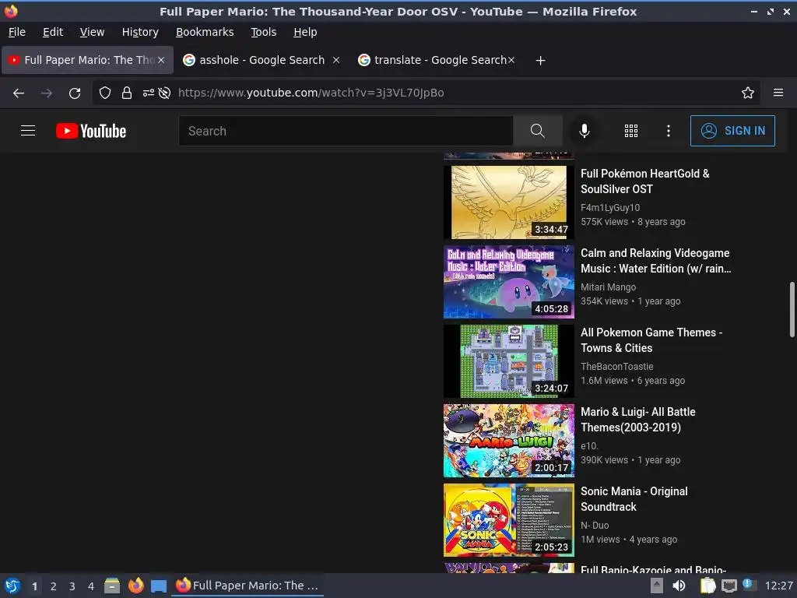Open the History menu

[140, 32]
